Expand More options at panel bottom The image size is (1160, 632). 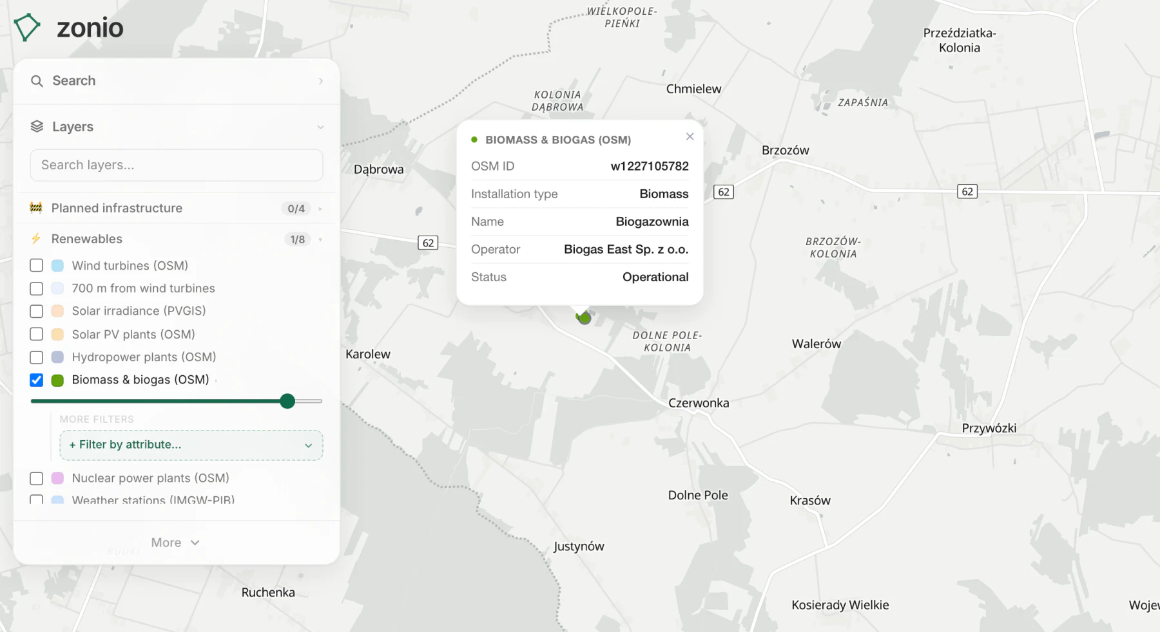click(175, 543)
